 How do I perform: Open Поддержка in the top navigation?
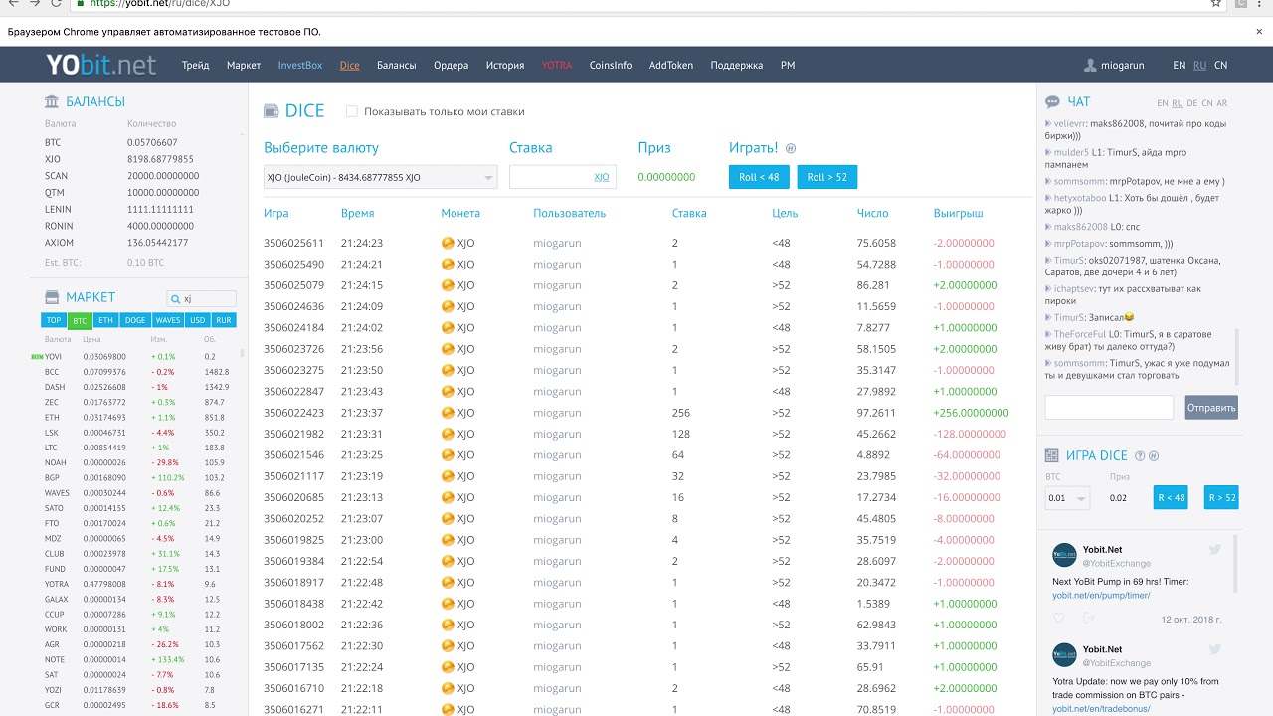pos(737,66)
